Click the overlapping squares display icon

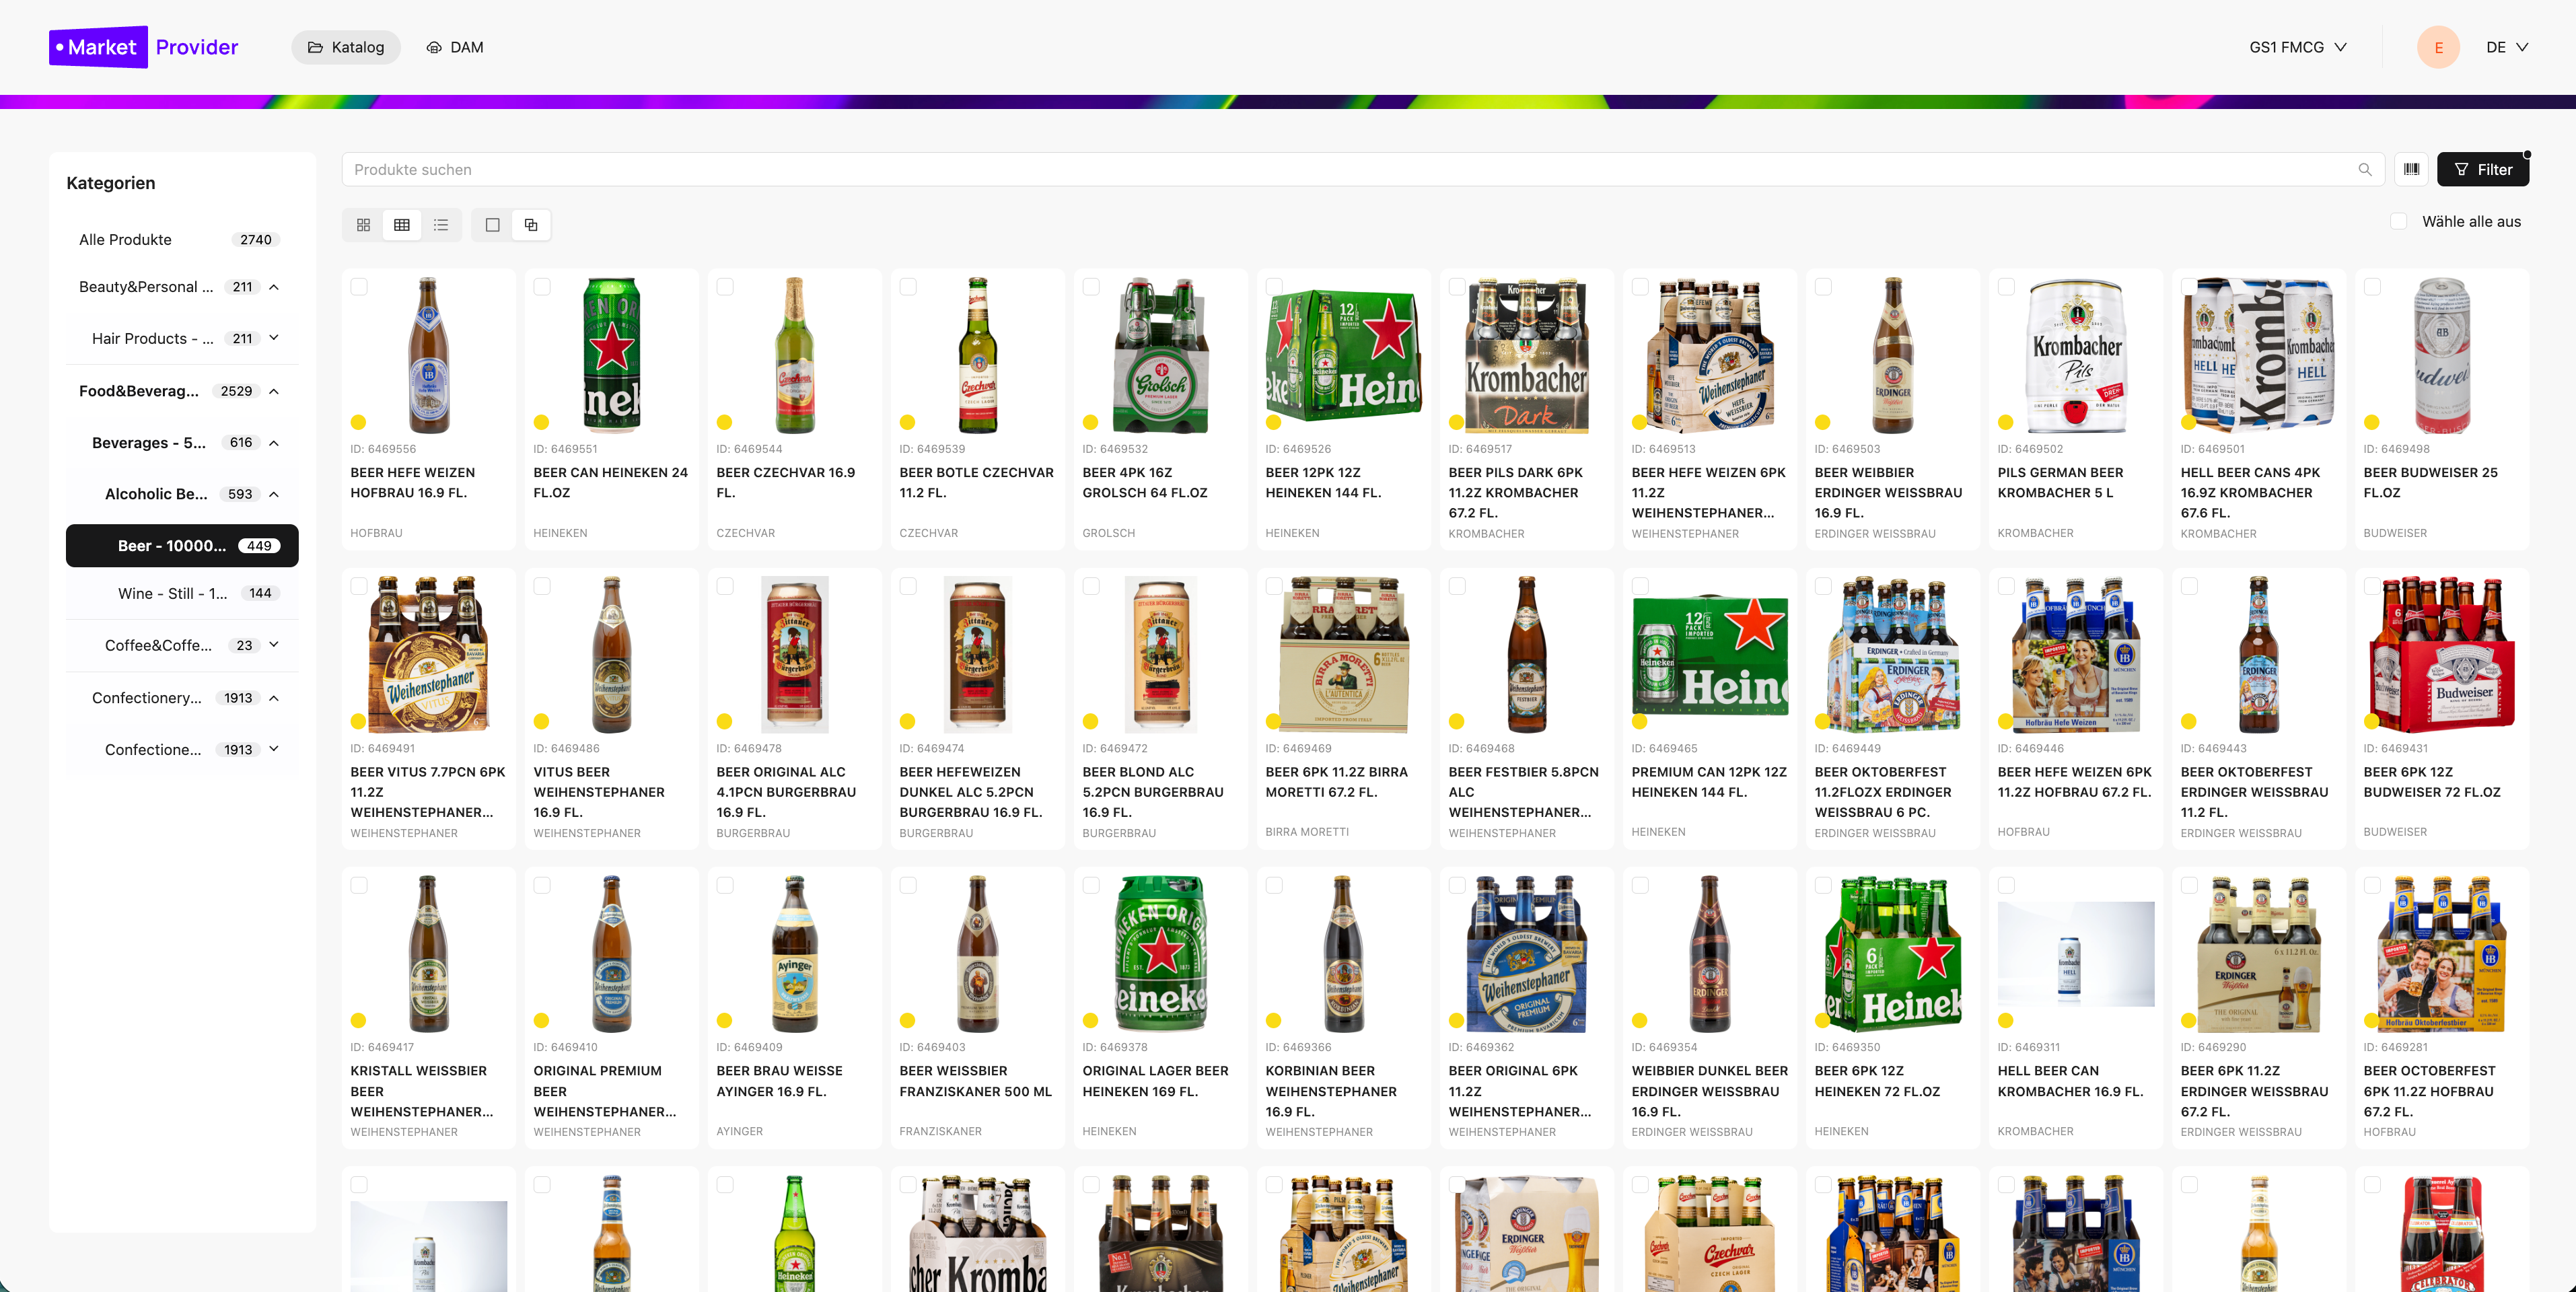coord(531,225)
